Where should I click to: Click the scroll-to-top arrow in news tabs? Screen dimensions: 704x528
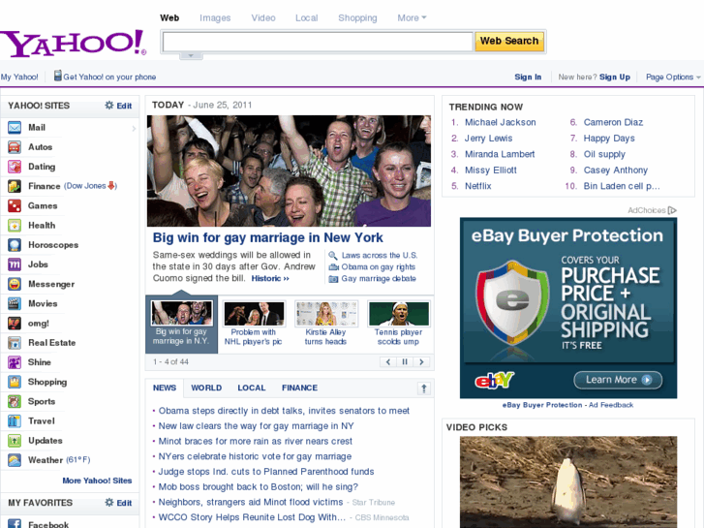tap(423, 388)
